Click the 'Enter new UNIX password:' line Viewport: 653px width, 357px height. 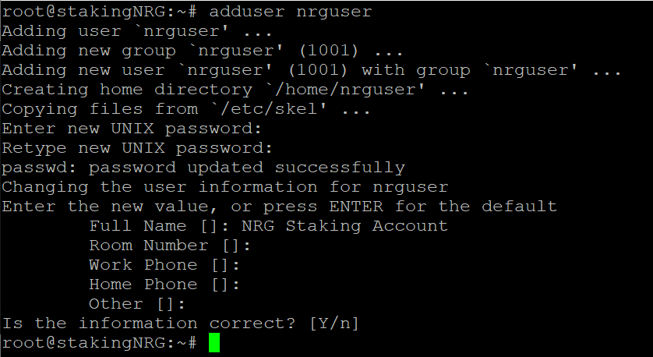(132, 129)
